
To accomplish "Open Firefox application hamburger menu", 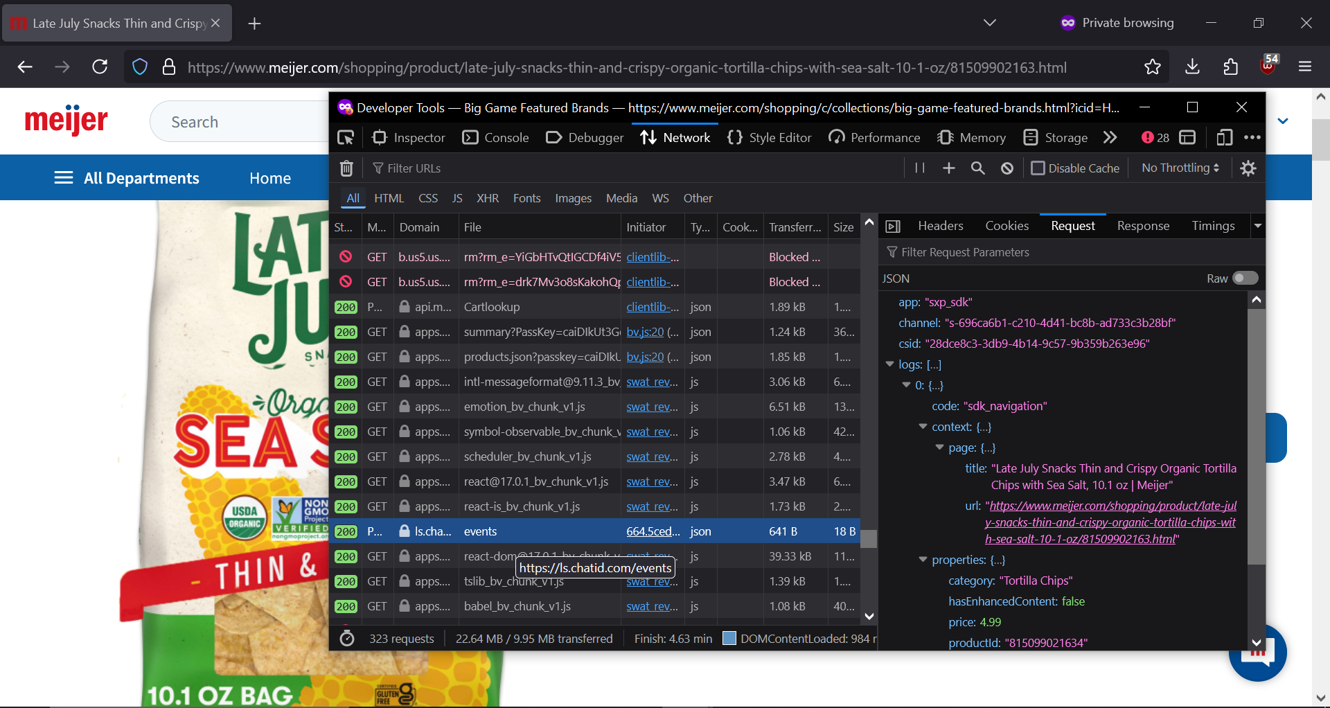I will click(1306, 67).
